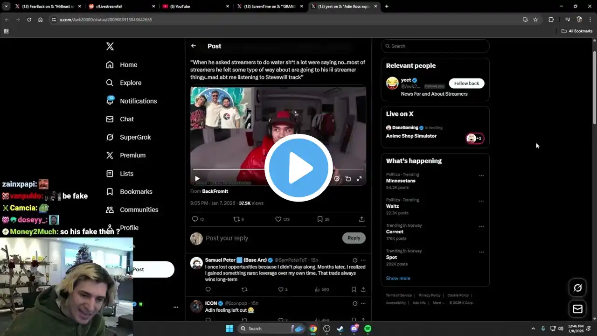Bookmark Samuel Peter's reply
Image resolution: width=597 pixels, height=336 pixels.
click(354, 289)
